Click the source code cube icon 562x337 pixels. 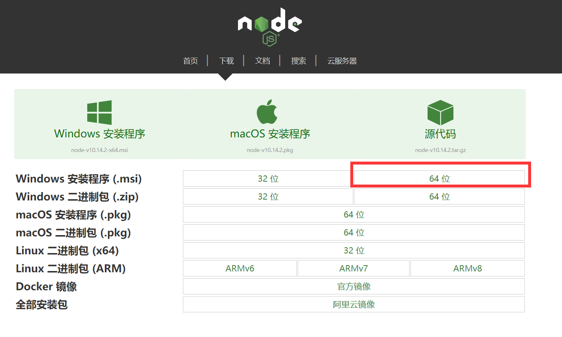(440, 112)
